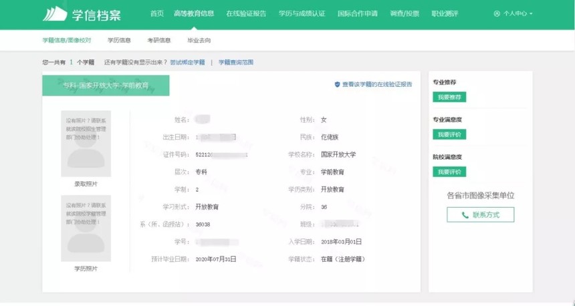Viewport: 575px width, 306px height.
Task: Click the 专科 level value
Action: tap(201, 172)
